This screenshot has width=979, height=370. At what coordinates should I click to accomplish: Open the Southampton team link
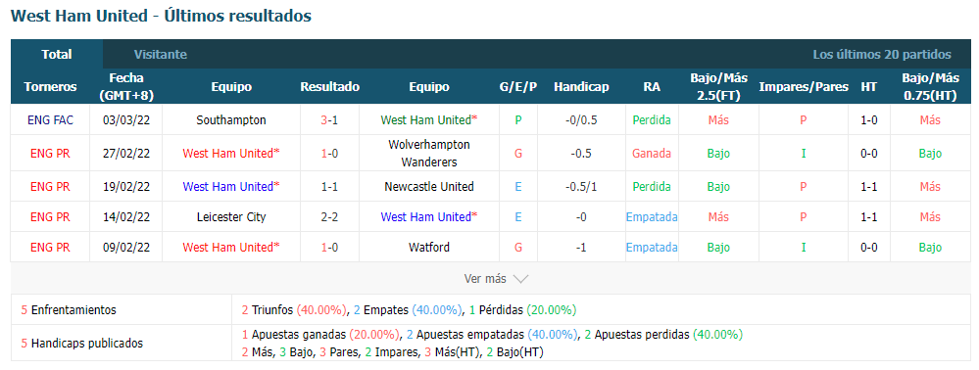coord(230,119)
